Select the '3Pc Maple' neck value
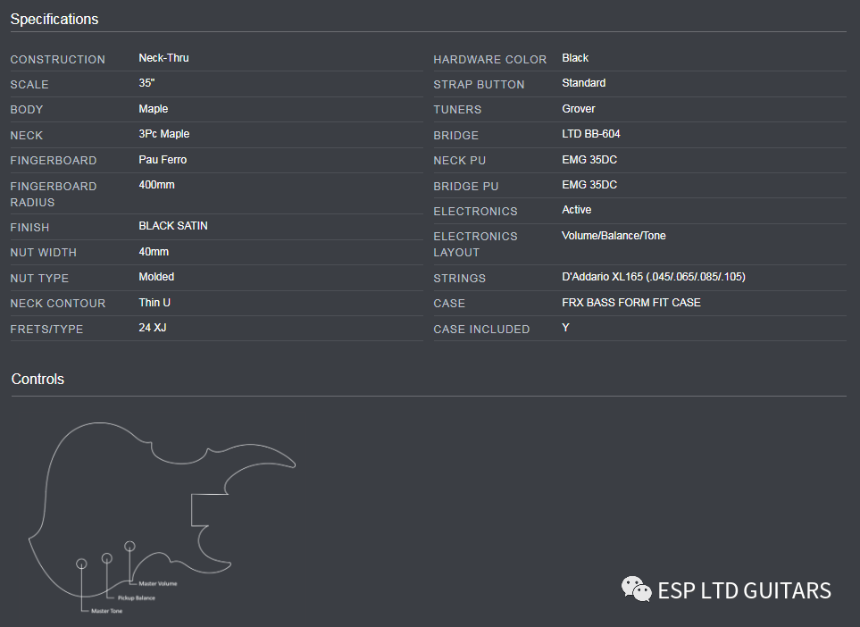Viewport: 860px width, 627px height. pyautogui.click(x=164, y=134)
